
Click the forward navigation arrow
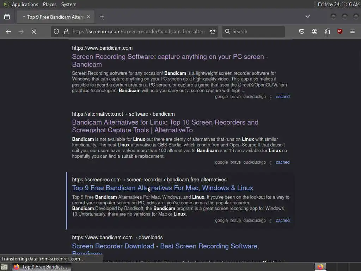[21, 31]
